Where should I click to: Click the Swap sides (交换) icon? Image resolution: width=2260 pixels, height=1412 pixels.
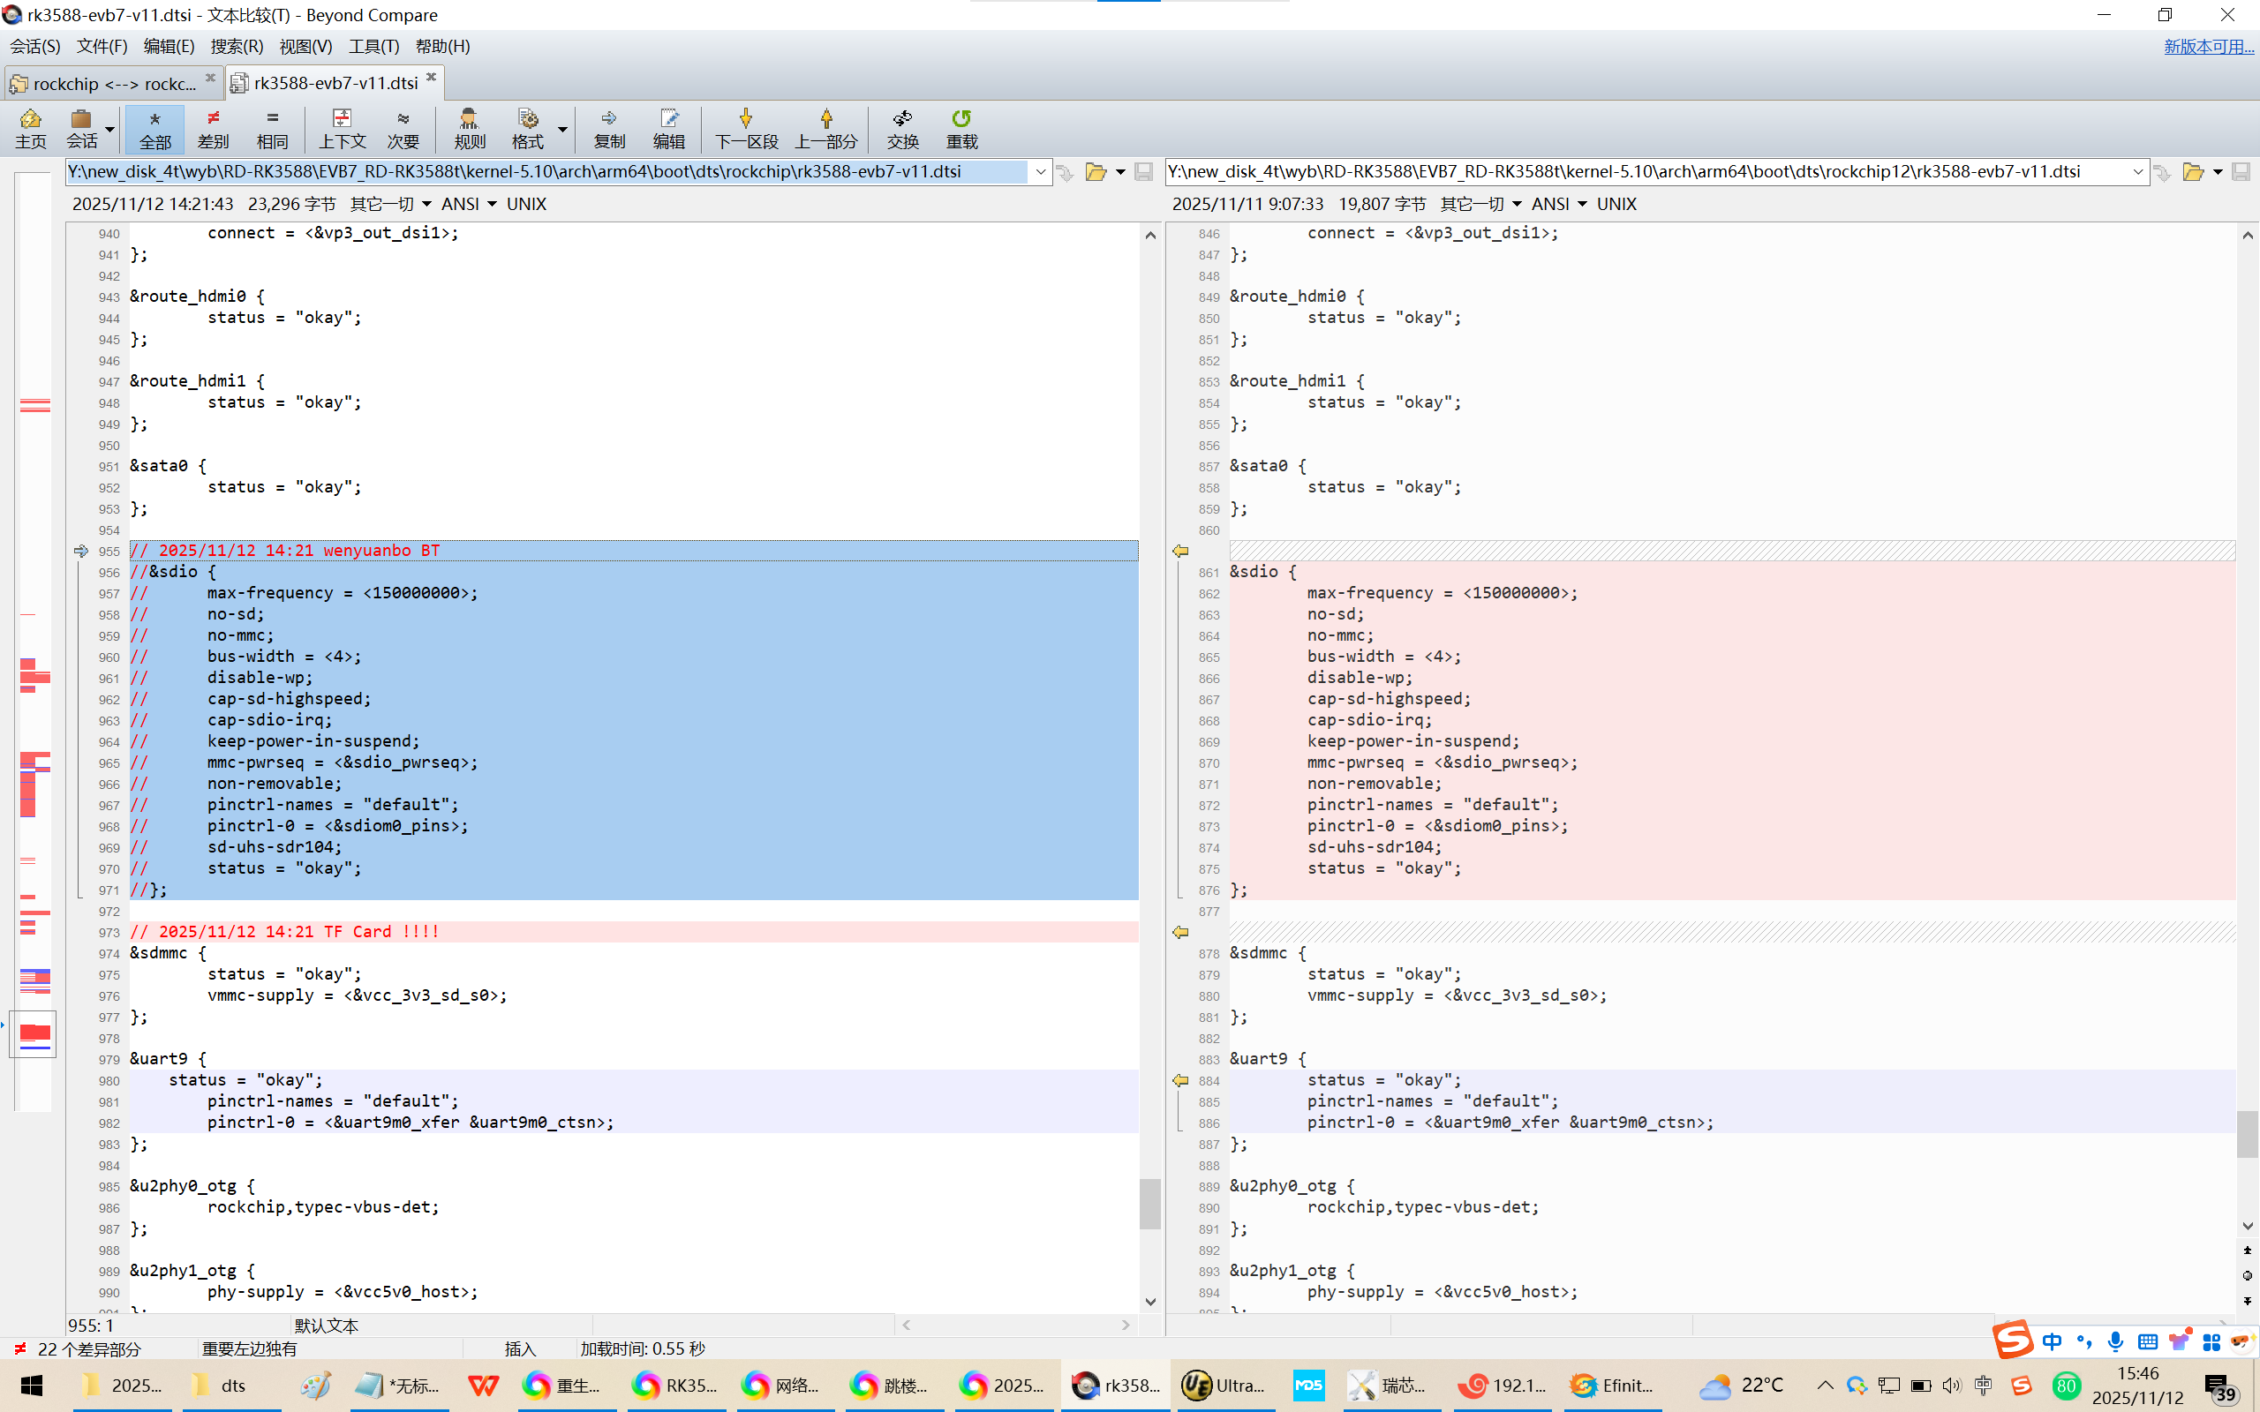(x=902, y=128)
